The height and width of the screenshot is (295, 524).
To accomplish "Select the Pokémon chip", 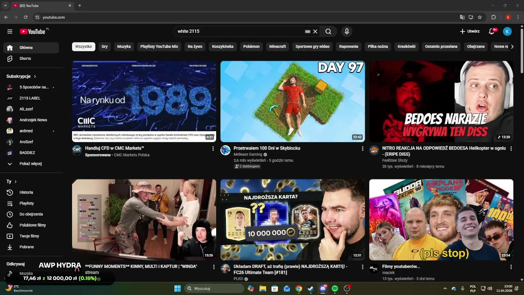I will pyautogui.click(x=251, y=47).
